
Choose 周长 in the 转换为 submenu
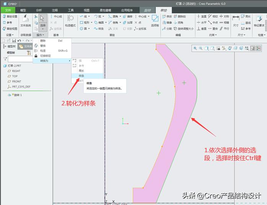pos(87,71)
